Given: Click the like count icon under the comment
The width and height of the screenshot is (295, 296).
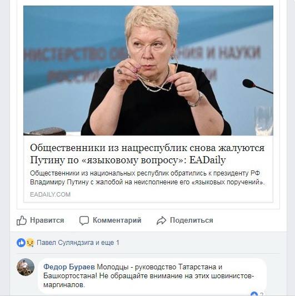Looking at the screenshot, I should (254, 294).
